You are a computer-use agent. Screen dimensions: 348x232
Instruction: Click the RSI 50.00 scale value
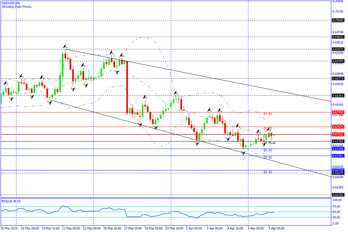click(337, 212)
